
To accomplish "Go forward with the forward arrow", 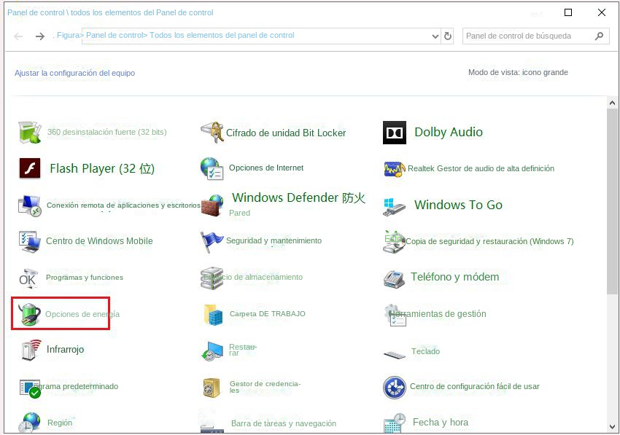I will [x=39, y=36].
